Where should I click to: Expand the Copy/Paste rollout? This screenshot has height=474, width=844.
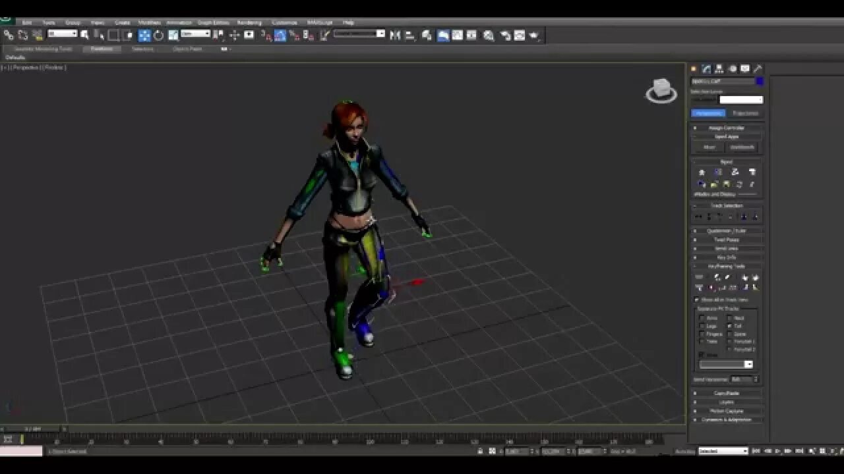coord(727,393)
